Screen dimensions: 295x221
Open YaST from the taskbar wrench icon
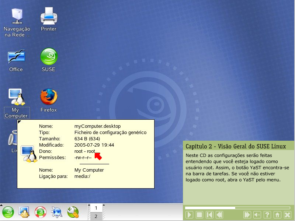(73, 212)
